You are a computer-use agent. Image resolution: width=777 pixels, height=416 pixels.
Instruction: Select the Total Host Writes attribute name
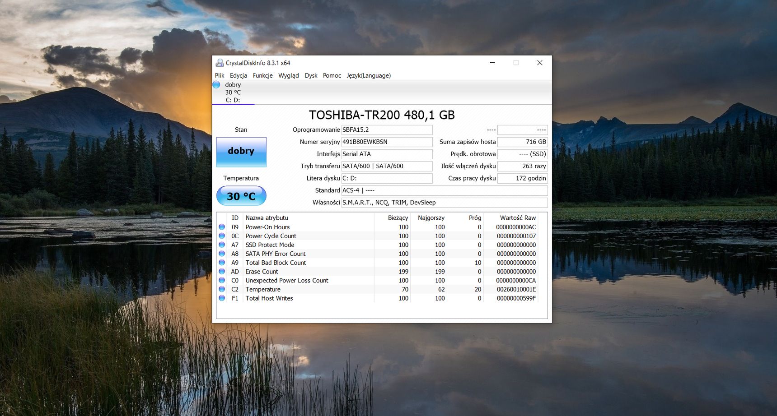tap(269, 298)
